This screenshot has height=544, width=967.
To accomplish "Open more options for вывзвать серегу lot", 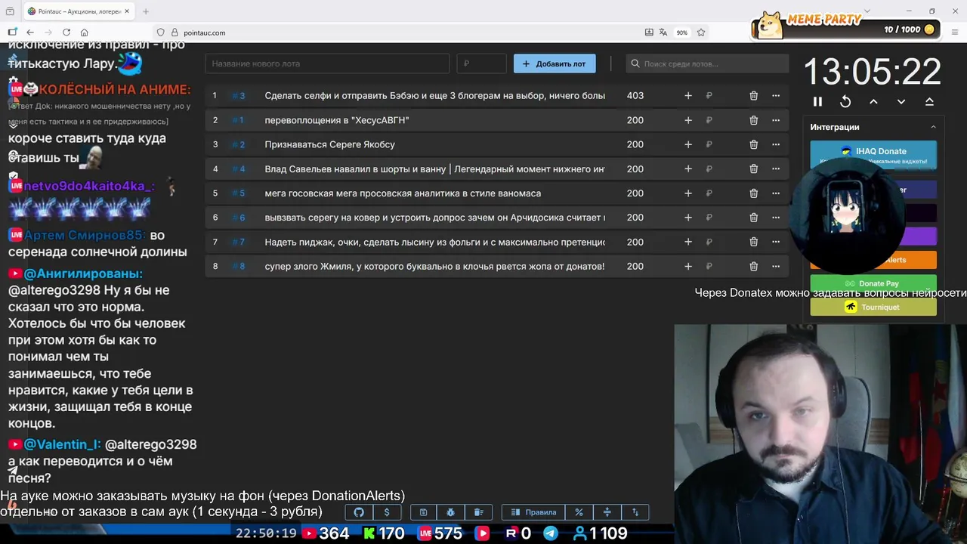I will (x=776, y=218).
